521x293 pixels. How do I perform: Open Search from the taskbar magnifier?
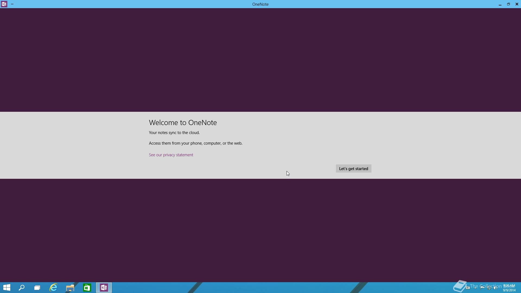21,288
